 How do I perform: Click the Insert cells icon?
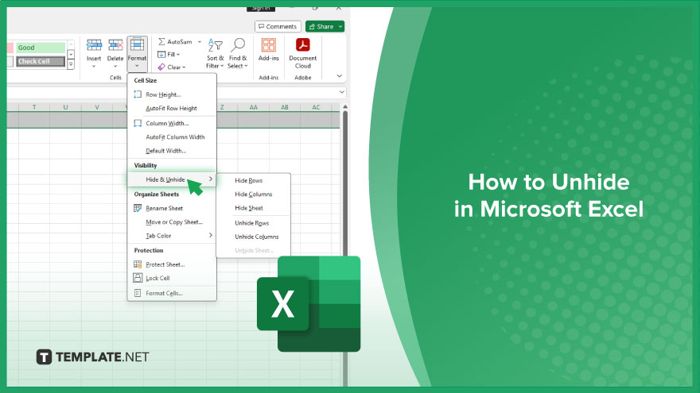click(x=94, y=45)
